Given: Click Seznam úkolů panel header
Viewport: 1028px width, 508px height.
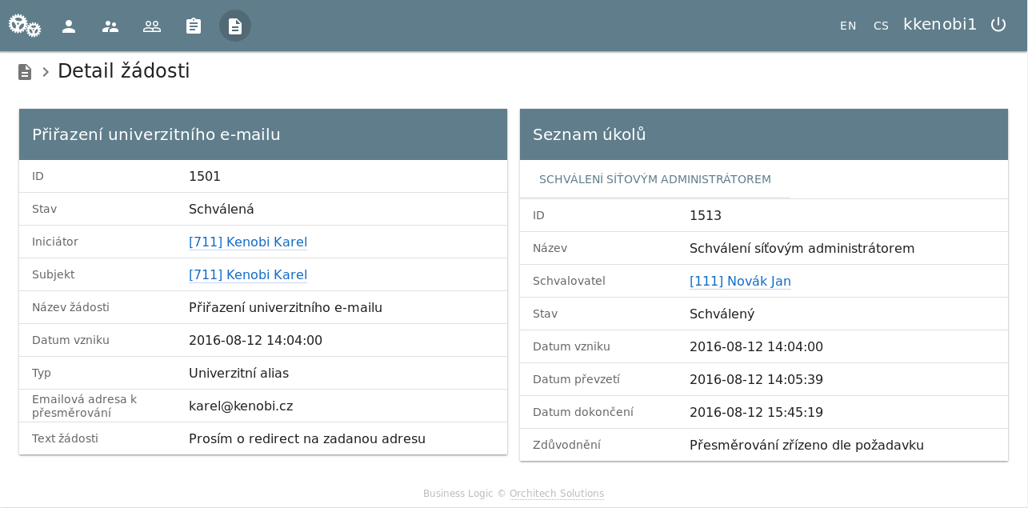Looking at the screenshot, I should click(x=764, y=134).
